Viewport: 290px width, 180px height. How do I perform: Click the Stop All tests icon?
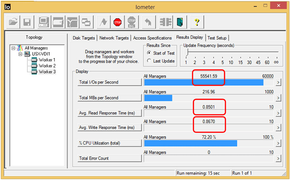(132, 22)
